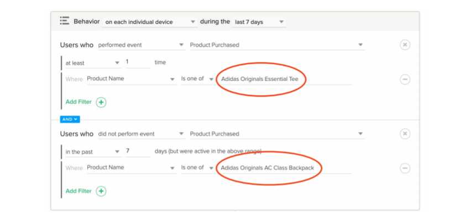Remove the first 'performed event' condition with X
471x220 pixels.
coord(405,45)
